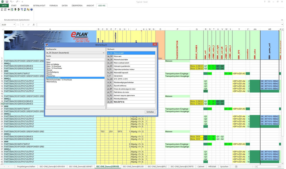Screen dimensions: 286x169
Task: Switch to the SEITENLAYOUT ribbon tab
Action: [x=39, y=6]
